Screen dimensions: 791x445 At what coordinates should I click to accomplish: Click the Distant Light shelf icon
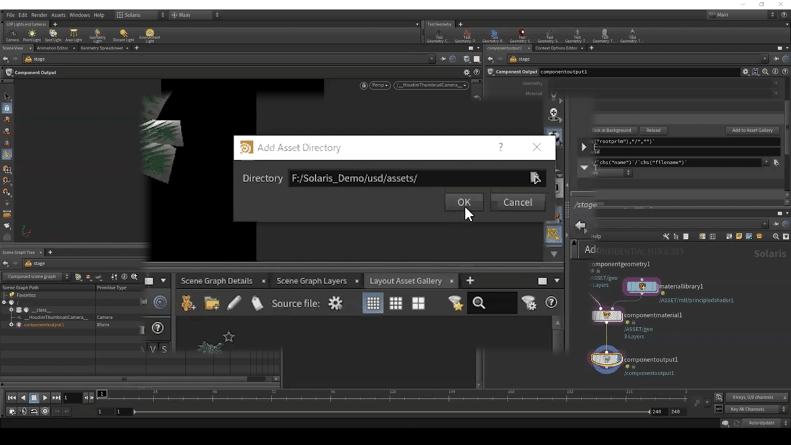[x=123, y=36]
